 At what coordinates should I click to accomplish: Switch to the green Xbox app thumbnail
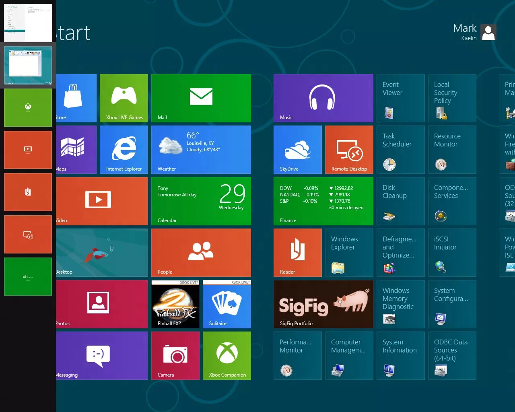(28, 107)
